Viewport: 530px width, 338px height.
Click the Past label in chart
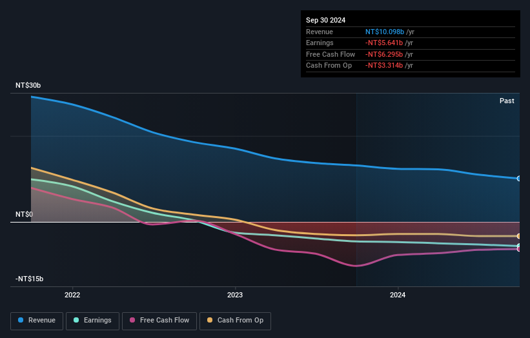click(x=507, y=101)
